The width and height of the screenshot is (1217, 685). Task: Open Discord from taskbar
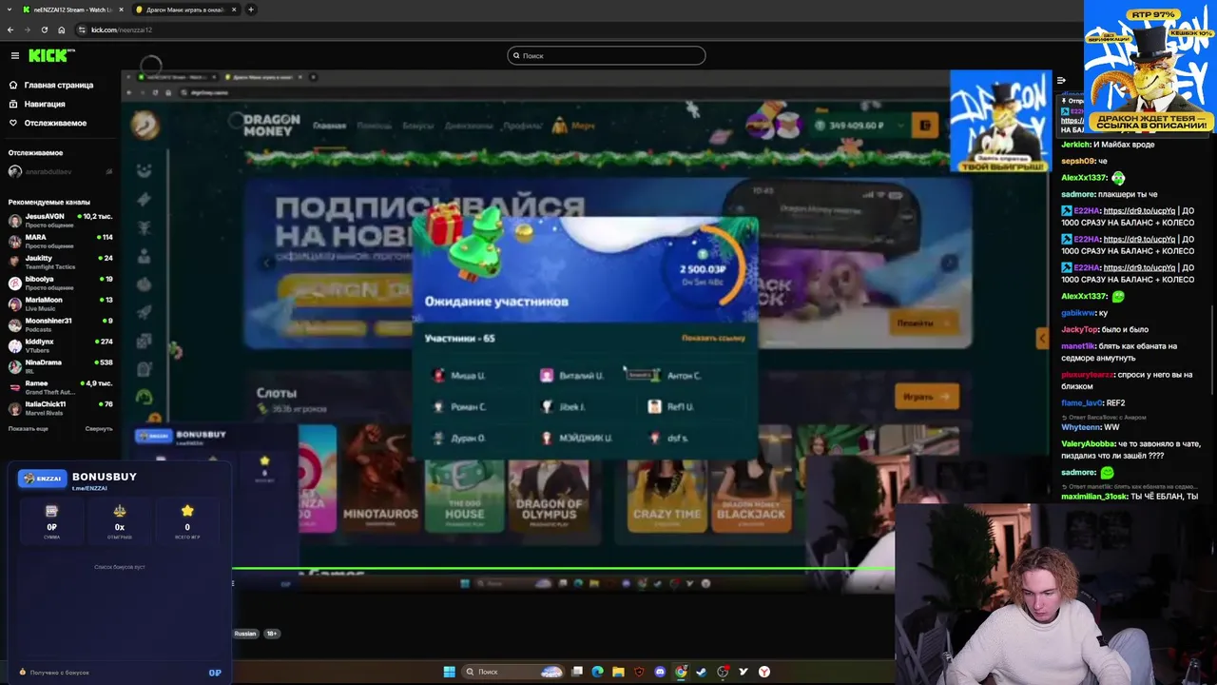point(660,672)
